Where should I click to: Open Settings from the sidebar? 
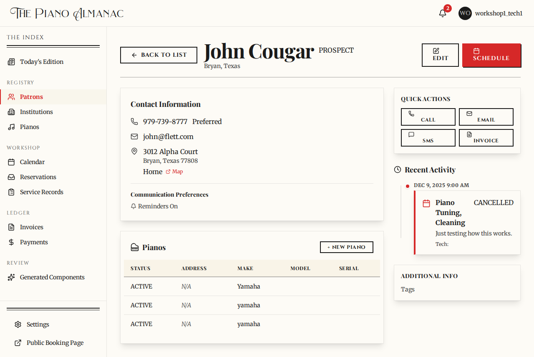pos(38,324)
